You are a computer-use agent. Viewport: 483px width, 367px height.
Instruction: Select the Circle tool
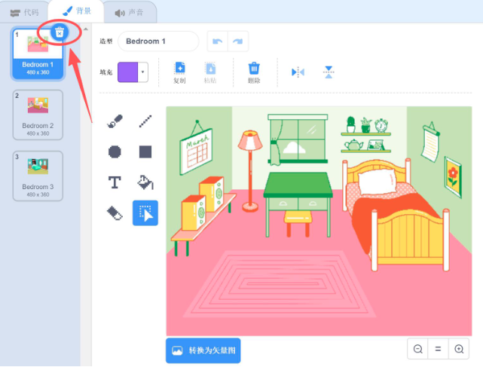pyautogui.click(x=115, y=151)
